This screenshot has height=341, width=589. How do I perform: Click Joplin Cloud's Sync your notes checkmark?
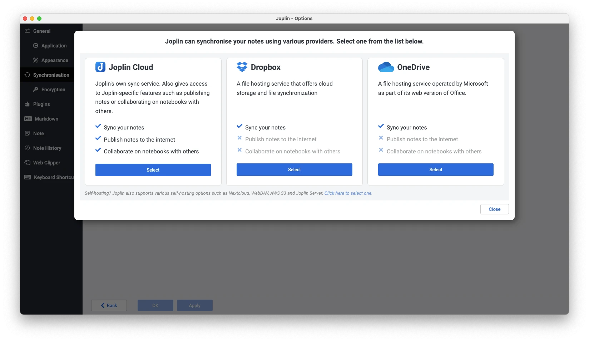[x=98, y=126]
